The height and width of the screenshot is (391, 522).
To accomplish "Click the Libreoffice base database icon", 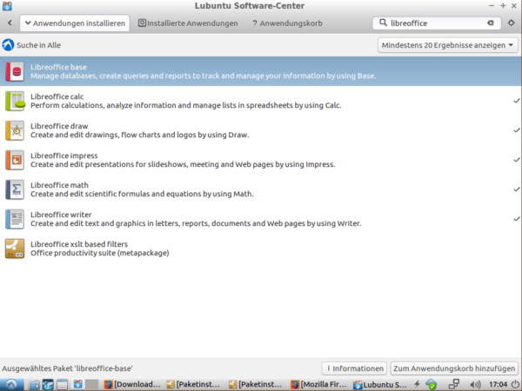I will [15, 71].
